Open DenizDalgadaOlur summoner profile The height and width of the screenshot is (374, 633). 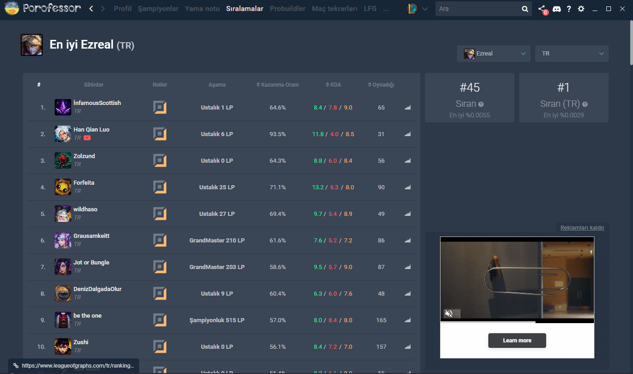[x=97, y=289]
